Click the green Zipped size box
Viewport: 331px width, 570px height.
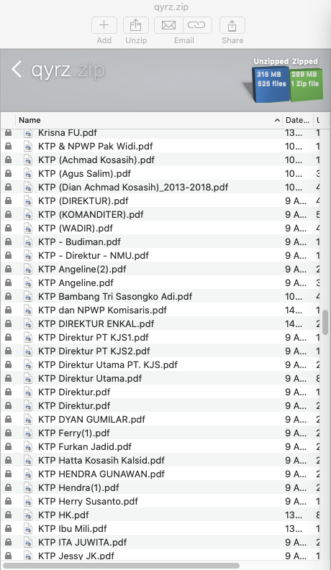pyautogui.click(x=306, y=83)
